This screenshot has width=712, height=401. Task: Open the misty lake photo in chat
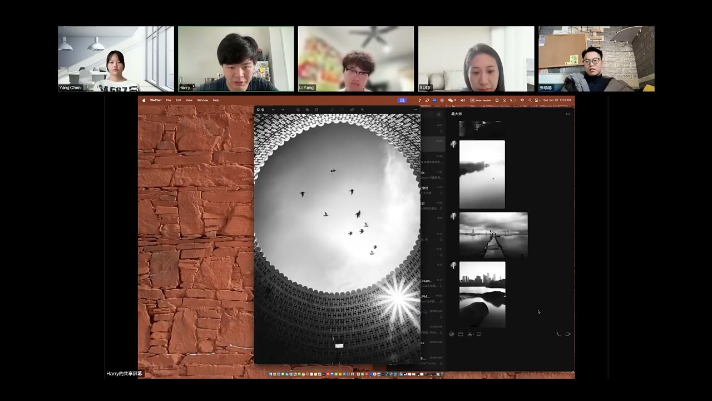(x=482, y=174)
